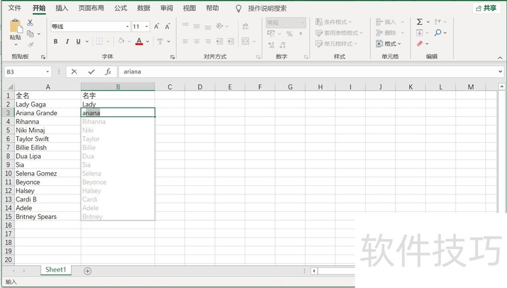Decrease font size with small A icon
This screenshot has width=507, height=288.
click(167, 27)
